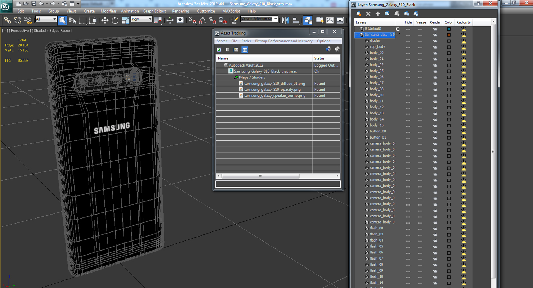The image size is (533, 288).
Task: Toggle Spinner Snap
Action: click(223, 20)
